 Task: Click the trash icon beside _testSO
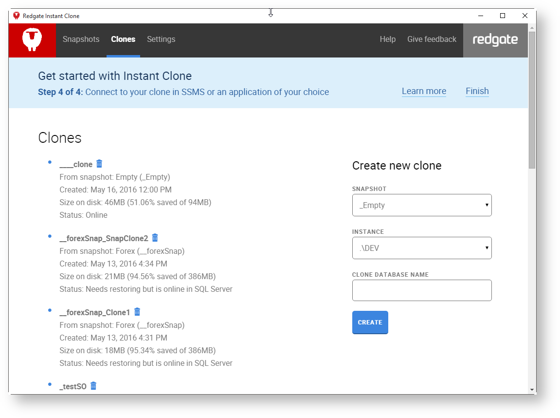[x=93, y=386]
